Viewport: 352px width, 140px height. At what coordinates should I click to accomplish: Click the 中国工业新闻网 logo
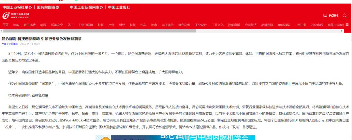click(16, 15)
